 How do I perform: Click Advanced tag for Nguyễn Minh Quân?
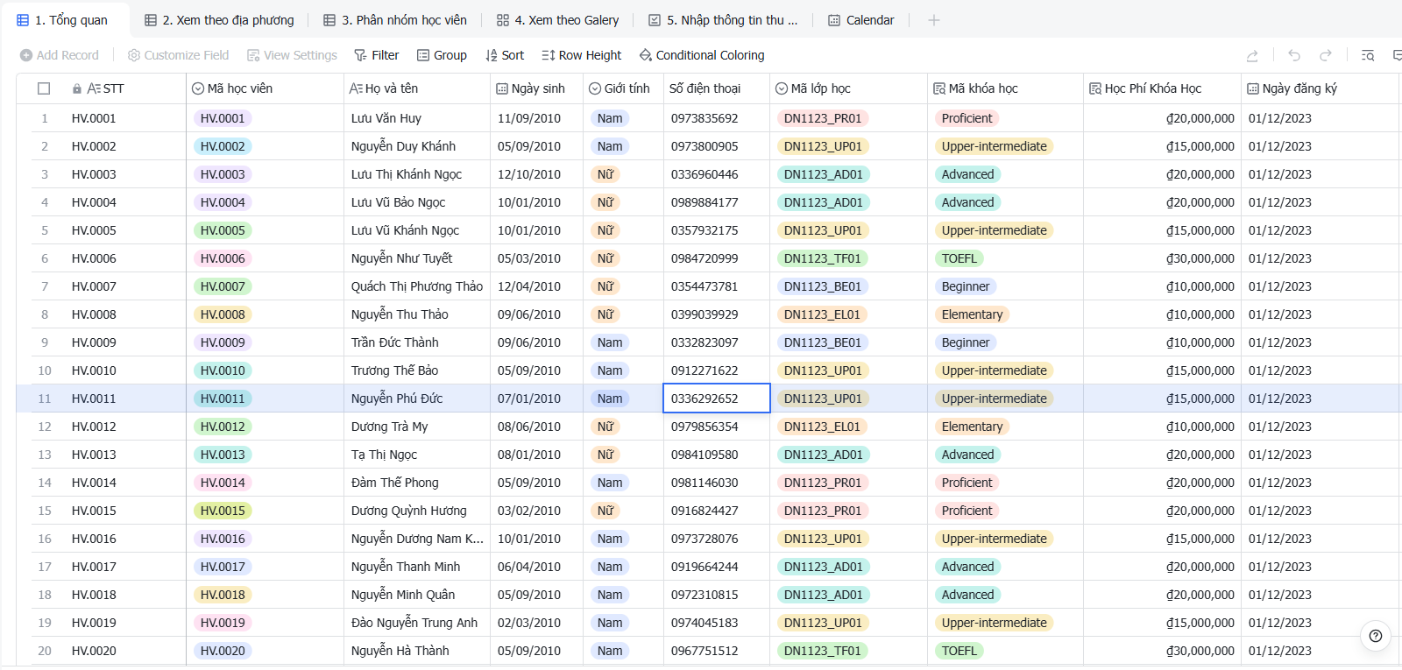(x=967, y=595)
